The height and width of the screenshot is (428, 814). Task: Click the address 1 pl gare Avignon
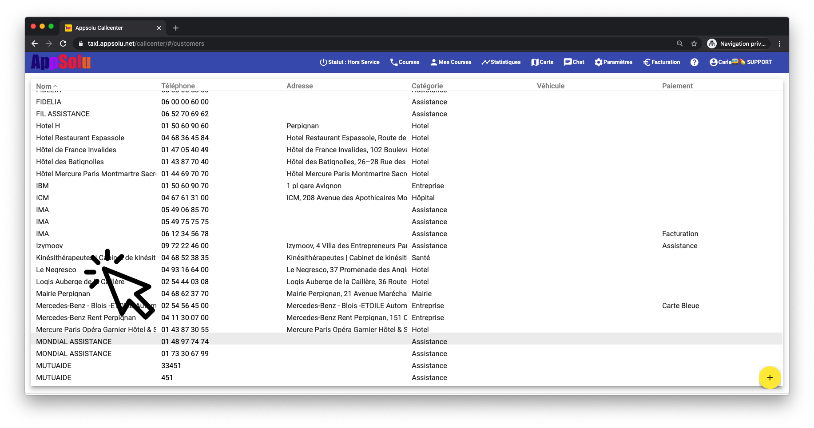click(314, 186)
